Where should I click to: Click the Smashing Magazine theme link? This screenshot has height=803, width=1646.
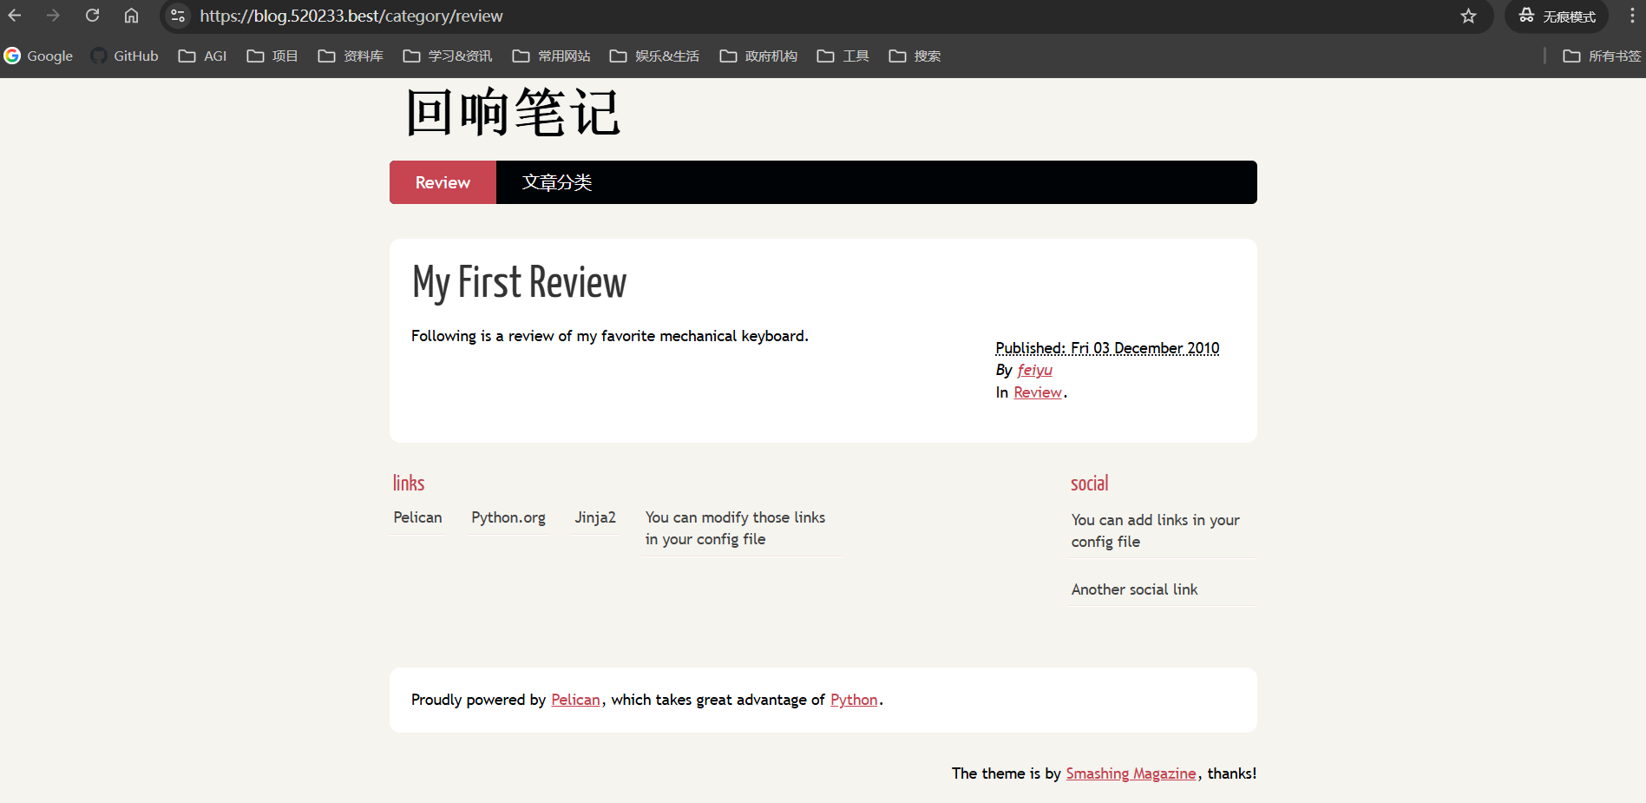[1131, 773]
